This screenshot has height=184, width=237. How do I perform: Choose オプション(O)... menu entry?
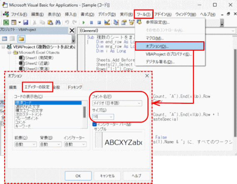pos(170,46)
